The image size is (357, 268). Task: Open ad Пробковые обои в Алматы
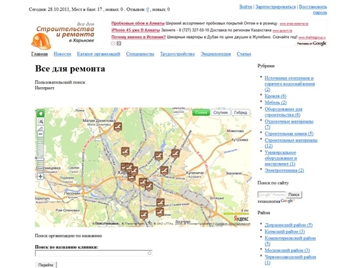coord(138,24)
